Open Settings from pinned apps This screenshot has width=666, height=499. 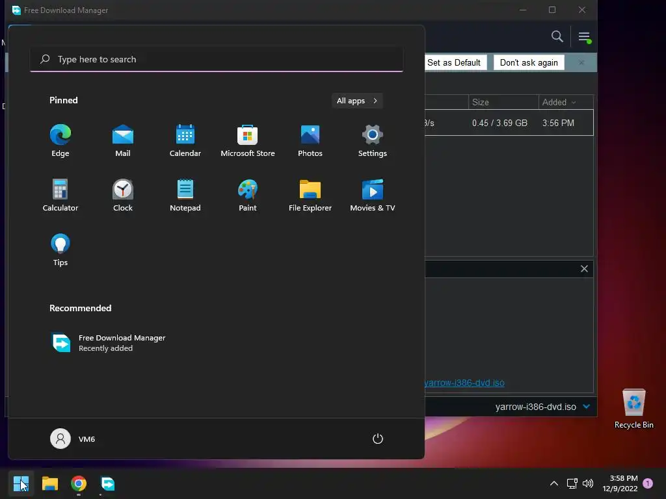[373, 141]
